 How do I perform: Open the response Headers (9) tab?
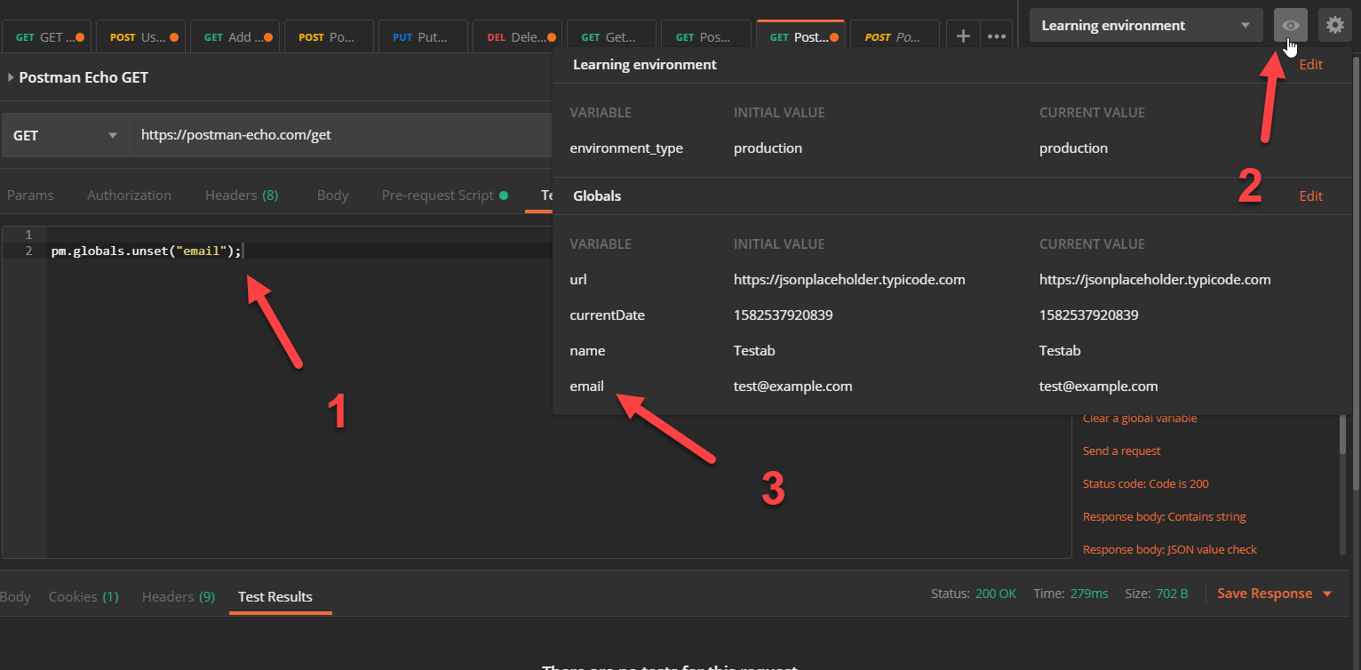[x=179, y=596]
